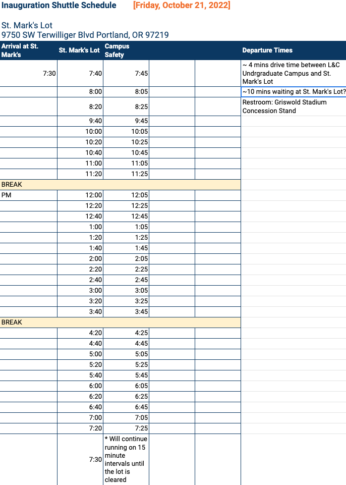The width and height of the screenshot is (346, 485).
Task: Click the PM label cell
Action: (x=28, y=195)
